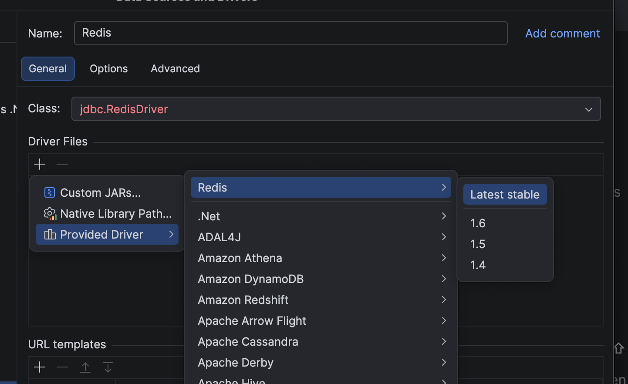The height and width of the screenshot is (384, 628).
Task: Select Apache Arrow Flight driver
Action: click(321, 320)
